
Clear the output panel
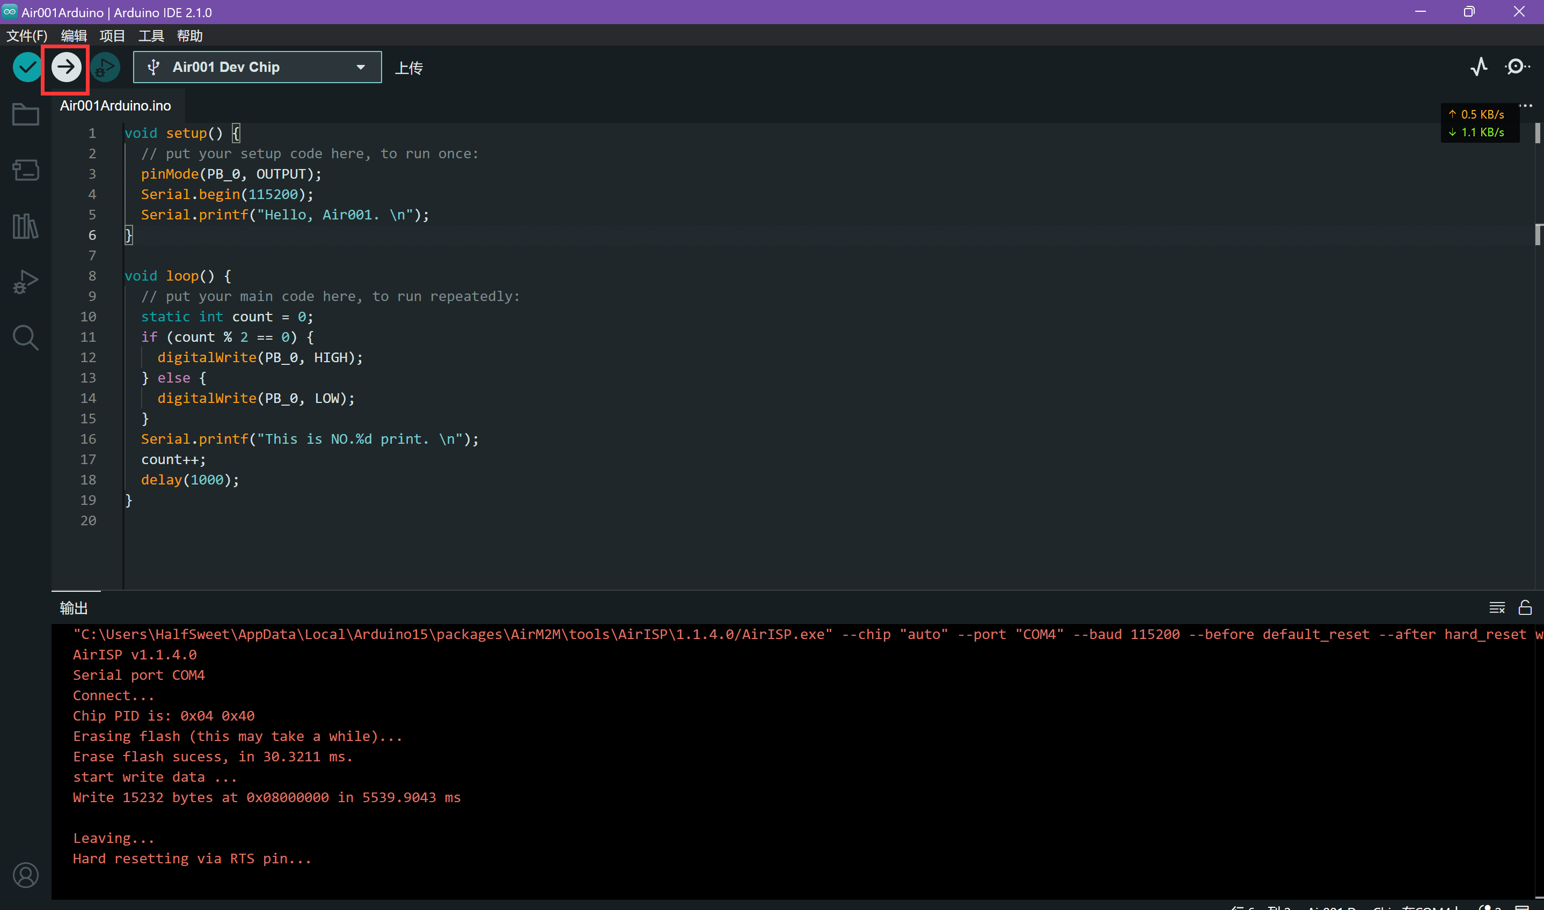coord(1497,608)
